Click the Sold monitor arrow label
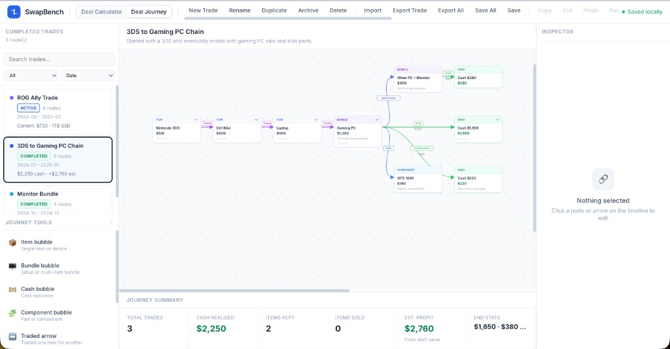The width and height of the screenshot is (670, 349). pyautogui.click(x=421, y=148)
